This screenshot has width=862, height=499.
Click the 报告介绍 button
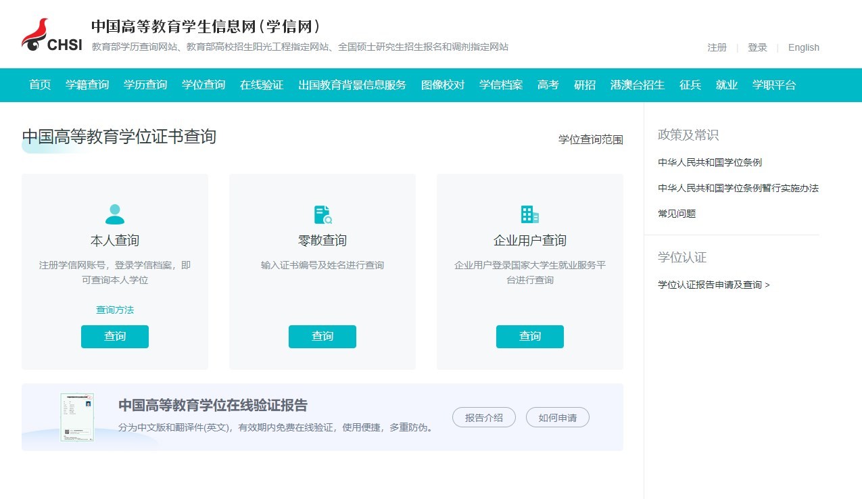(484, 418)
